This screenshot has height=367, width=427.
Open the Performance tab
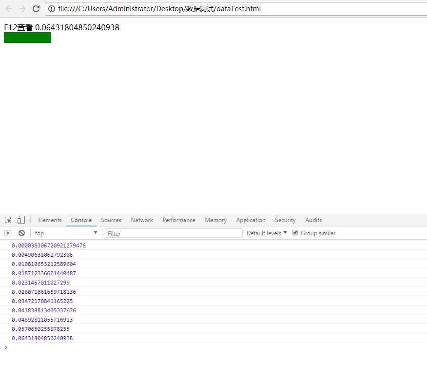tap(179, 220)
